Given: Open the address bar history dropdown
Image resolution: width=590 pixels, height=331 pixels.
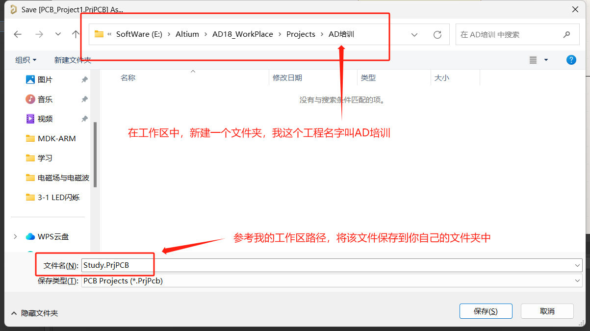Looking at the screenshot, I should click(414, 35).
